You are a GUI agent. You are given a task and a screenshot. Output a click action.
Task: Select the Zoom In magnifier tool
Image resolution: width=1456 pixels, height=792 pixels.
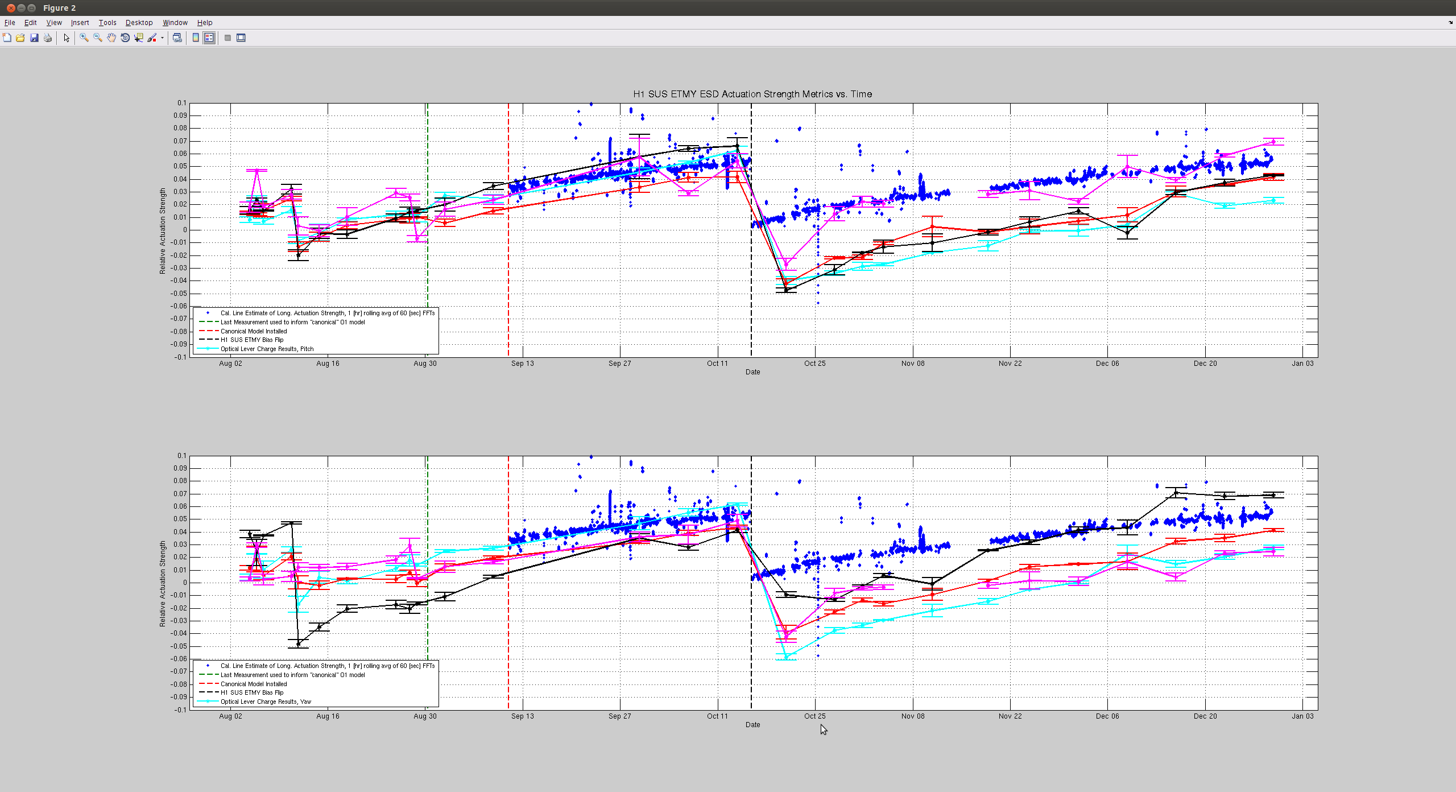point(84,38)
